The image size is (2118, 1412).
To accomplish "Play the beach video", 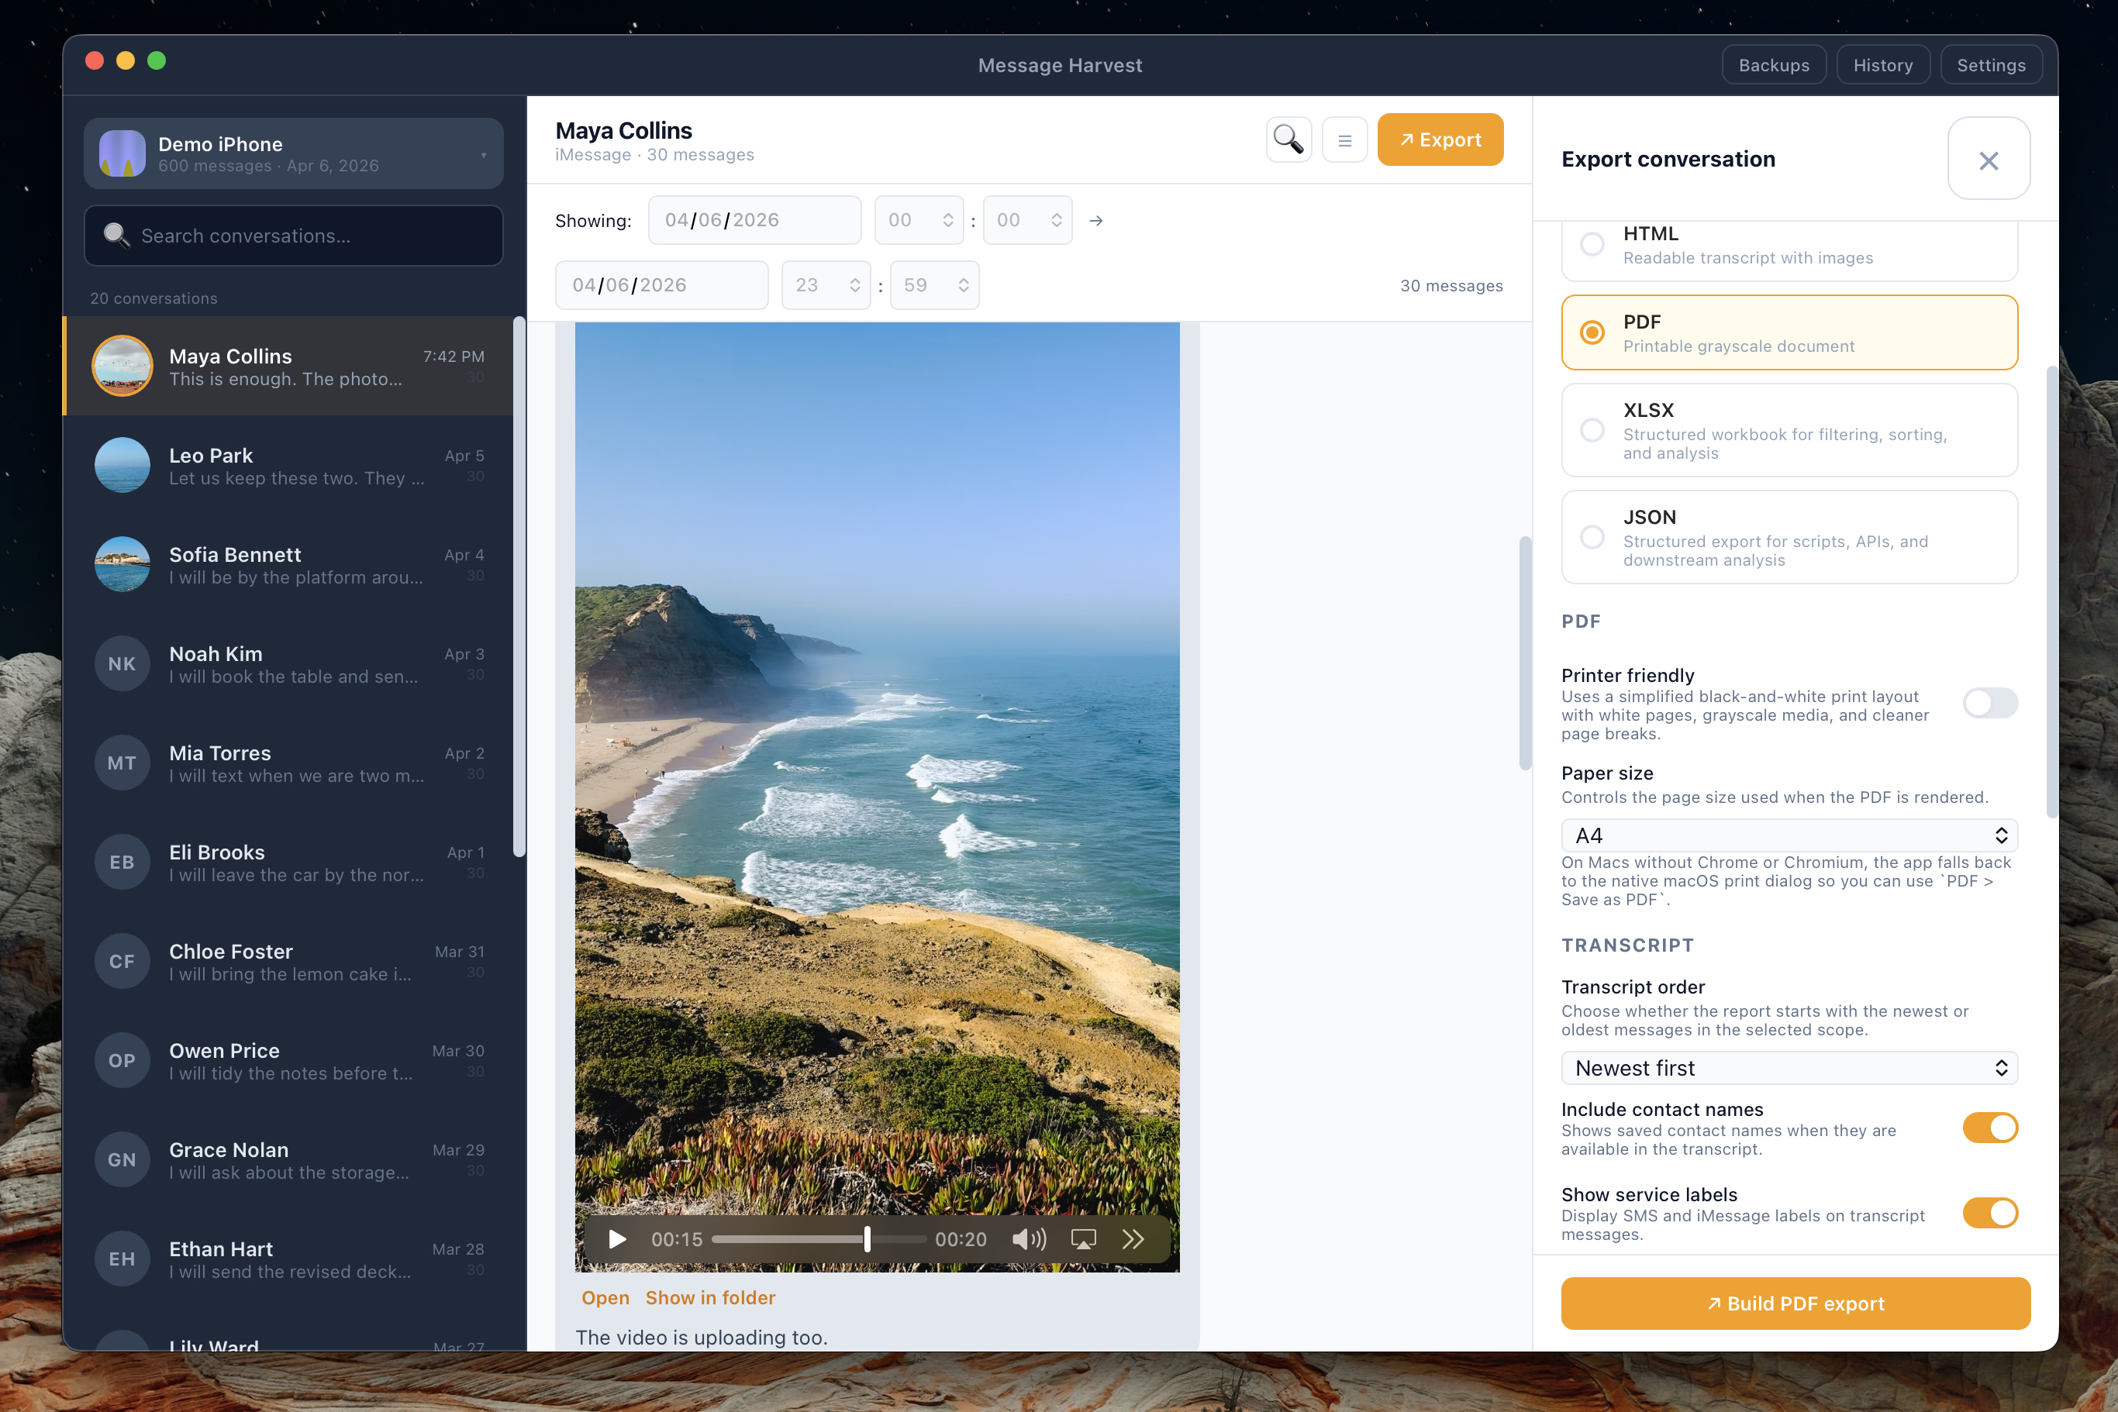I will [616, 1239].
